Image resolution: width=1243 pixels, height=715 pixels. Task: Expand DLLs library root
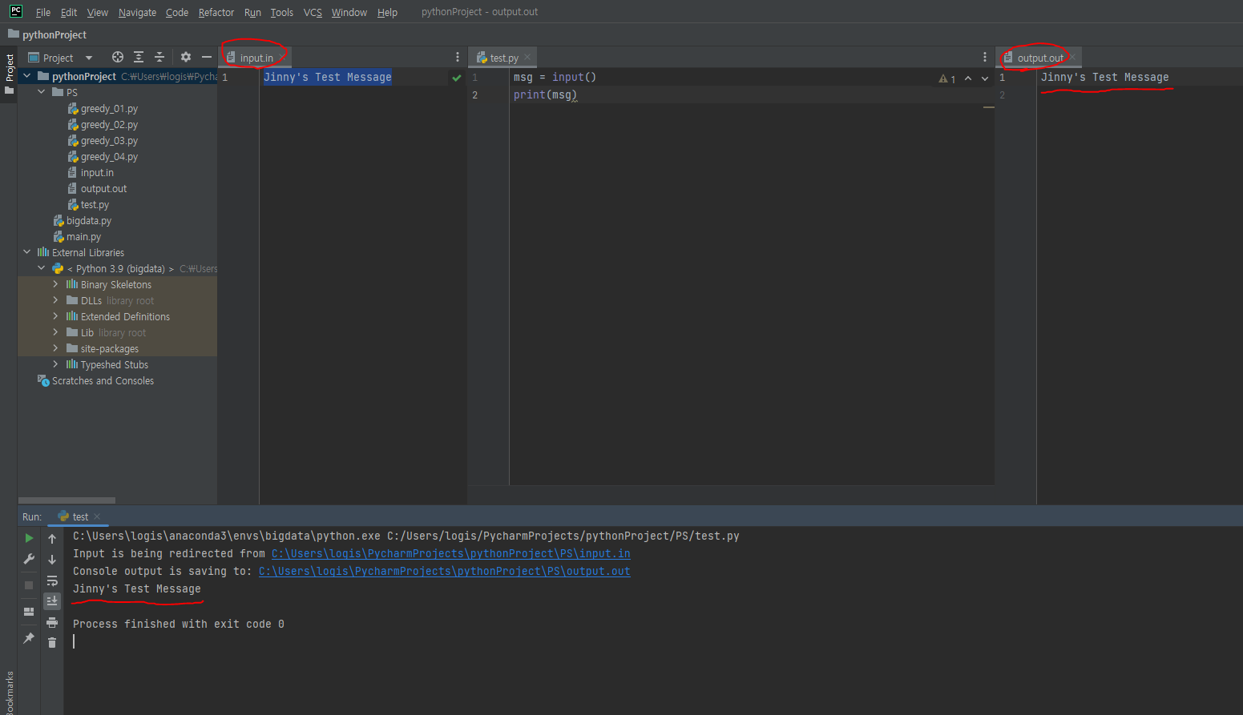tap(55, 300)
